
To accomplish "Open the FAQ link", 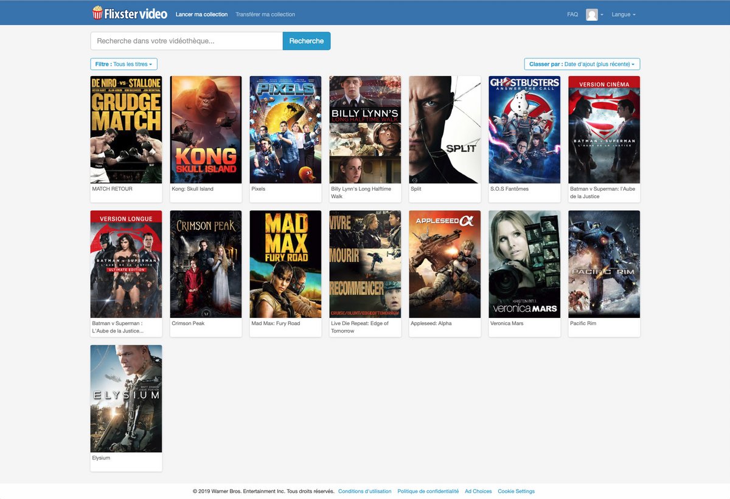I will tap(572, 14).
